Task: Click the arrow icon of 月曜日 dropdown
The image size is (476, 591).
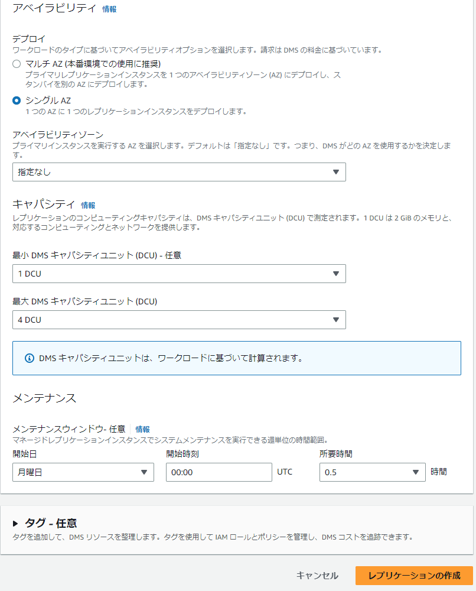Action: click(144, 472)
